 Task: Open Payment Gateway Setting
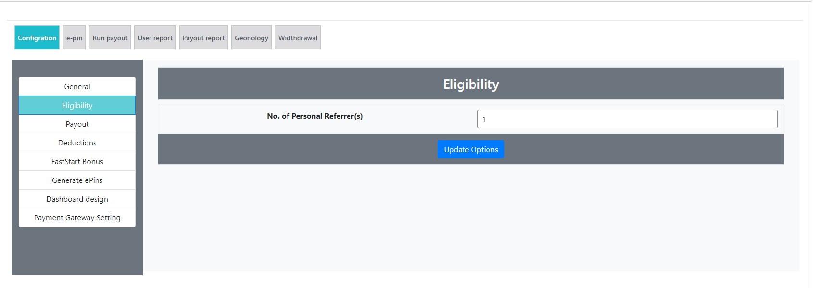pos(77,217)
